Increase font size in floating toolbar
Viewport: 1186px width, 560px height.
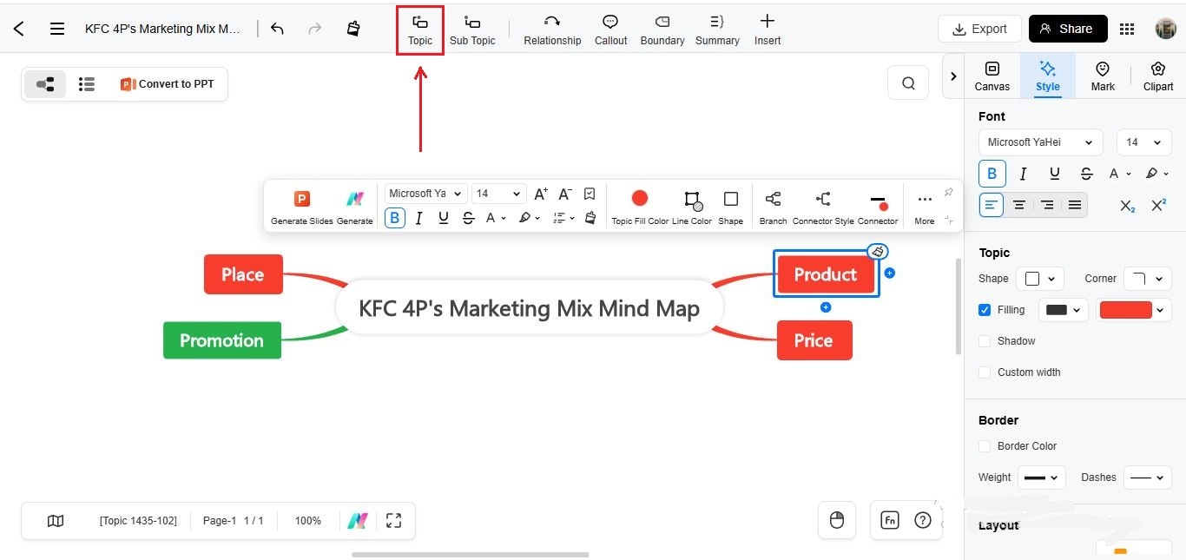(540, 194)
